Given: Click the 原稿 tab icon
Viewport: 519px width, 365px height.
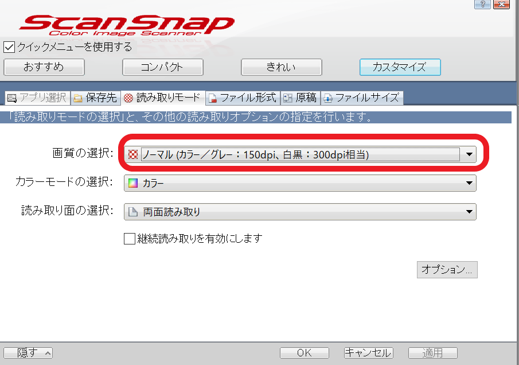Looking at the screenshot, I should pyautogui.click(x=288, y=98).
